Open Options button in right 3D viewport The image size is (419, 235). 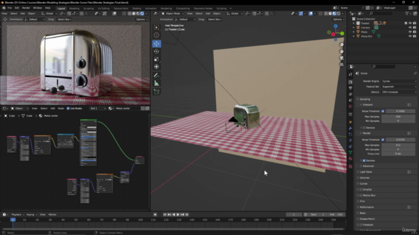pyautogui.click(x=338, y=20)
